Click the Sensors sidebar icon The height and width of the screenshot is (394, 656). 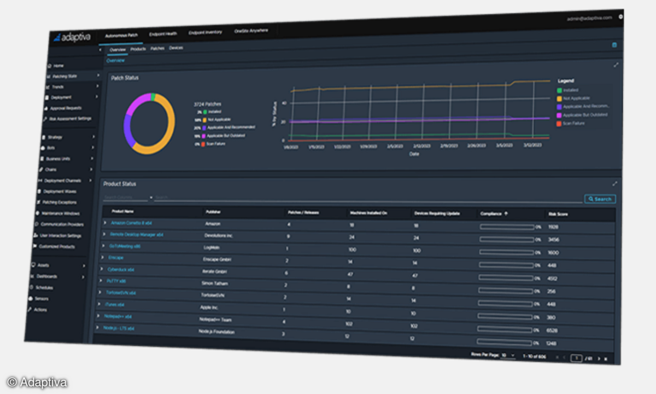[x=30, y=299]
